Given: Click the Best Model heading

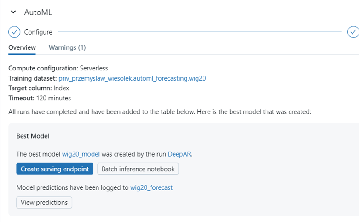Looking at the screenshot, I should click(x=33, y=136).
